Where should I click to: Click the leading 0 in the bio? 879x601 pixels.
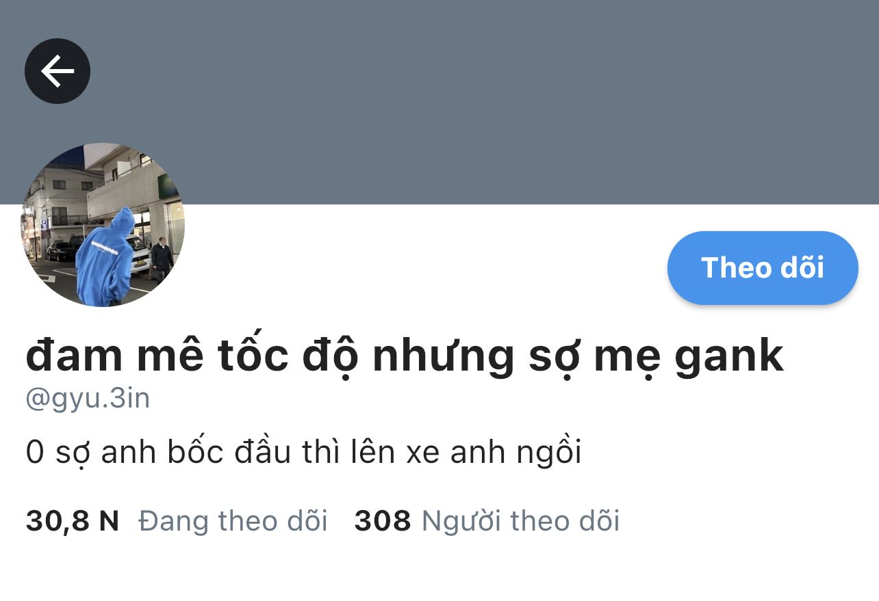[34, 453]
